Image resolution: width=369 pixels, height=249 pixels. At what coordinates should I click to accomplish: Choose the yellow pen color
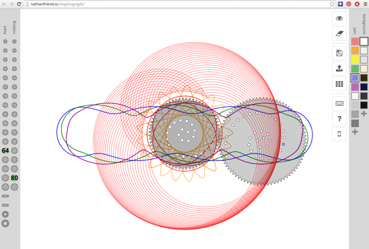tap(355, 60)
